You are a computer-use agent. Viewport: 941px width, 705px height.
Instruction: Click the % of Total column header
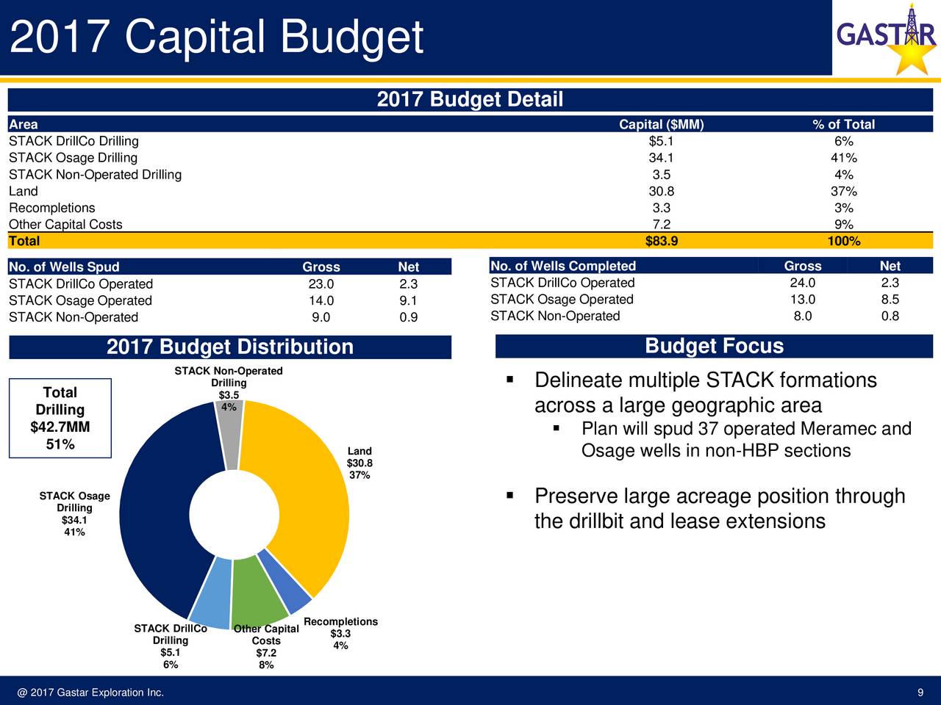(x=844, y=124)
